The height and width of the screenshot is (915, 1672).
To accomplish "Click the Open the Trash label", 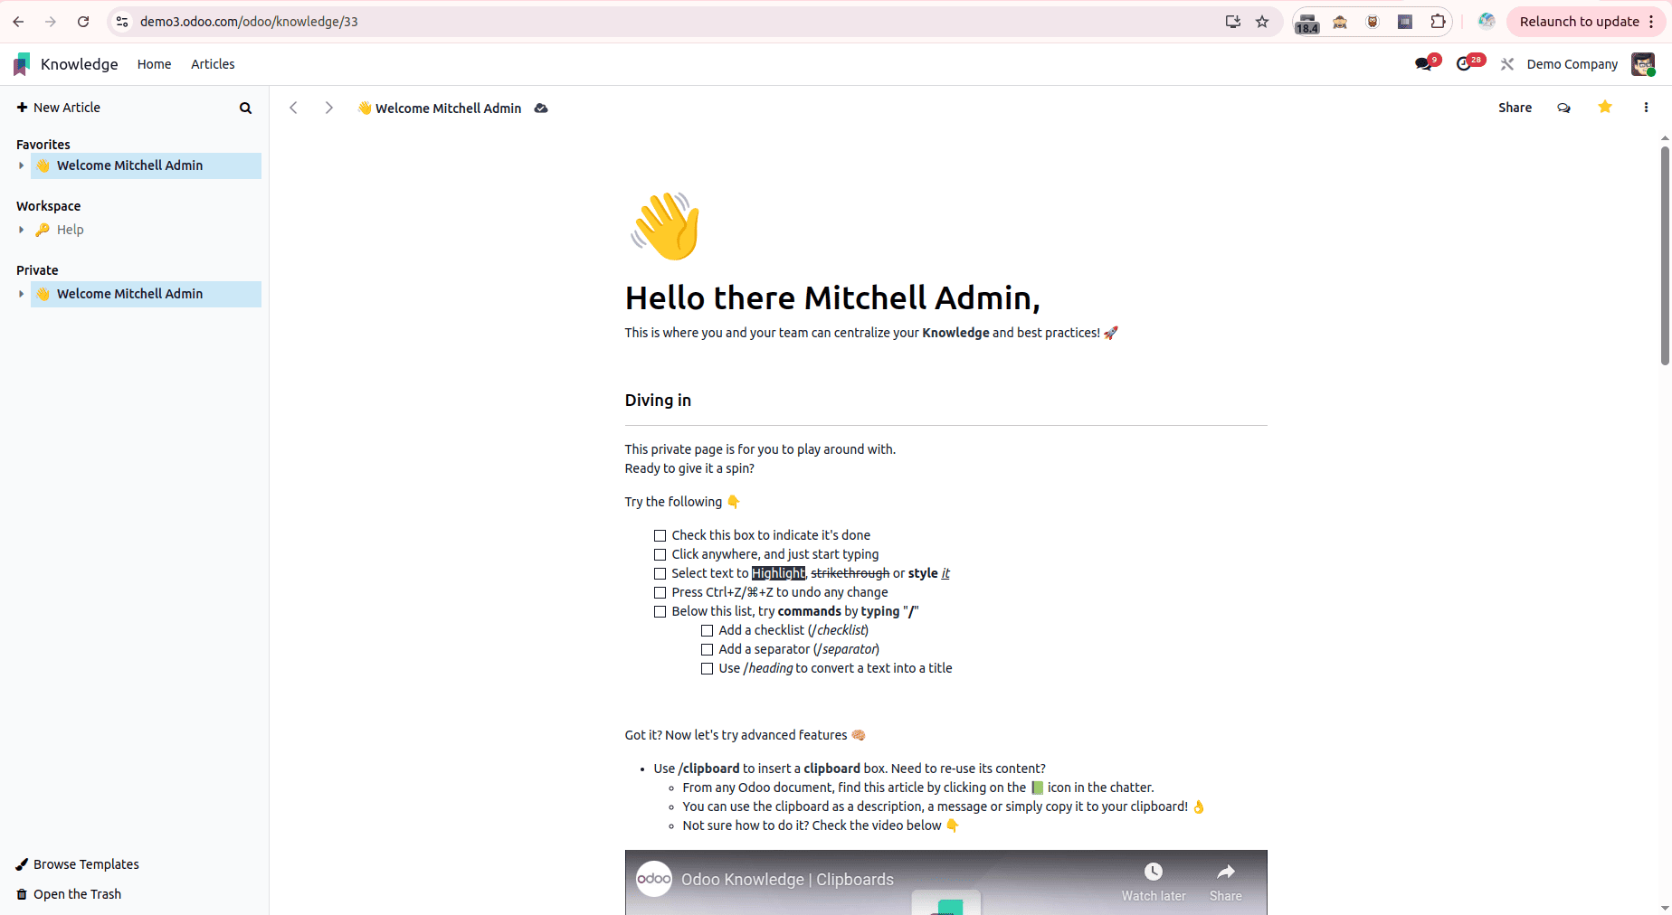I will (77, 894).
